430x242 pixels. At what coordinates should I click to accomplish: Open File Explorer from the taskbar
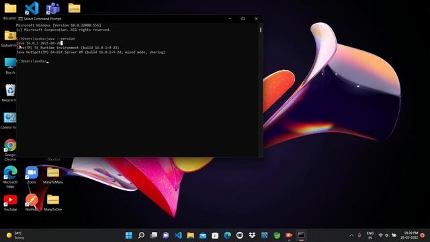click(191, 235)
